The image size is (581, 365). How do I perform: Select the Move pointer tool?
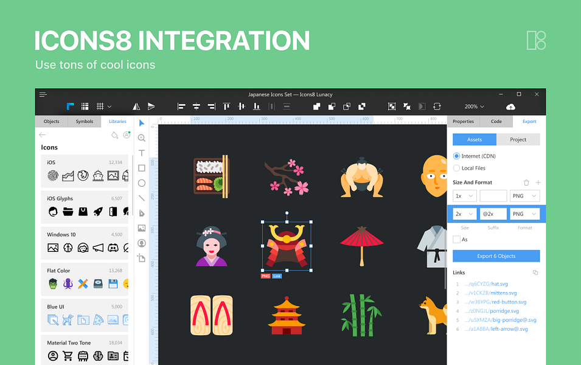coord(141,123)
